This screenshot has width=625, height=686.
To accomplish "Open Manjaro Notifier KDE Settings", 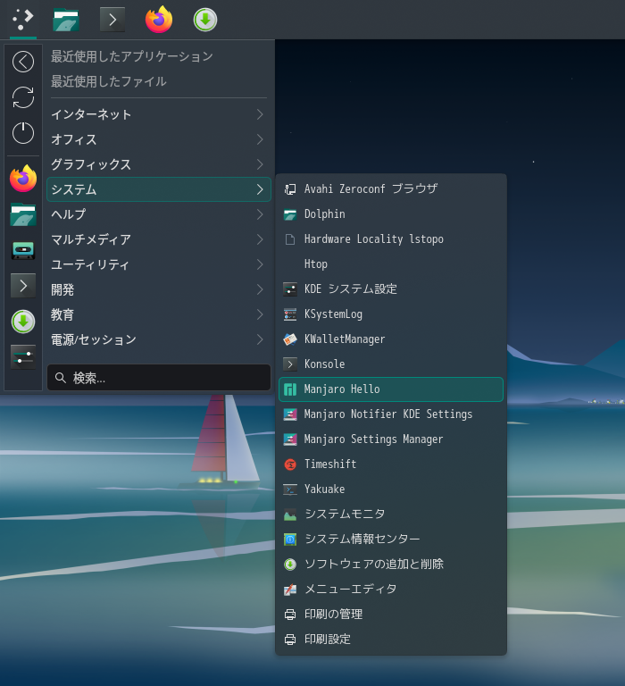I will click(x=391, y=414).
